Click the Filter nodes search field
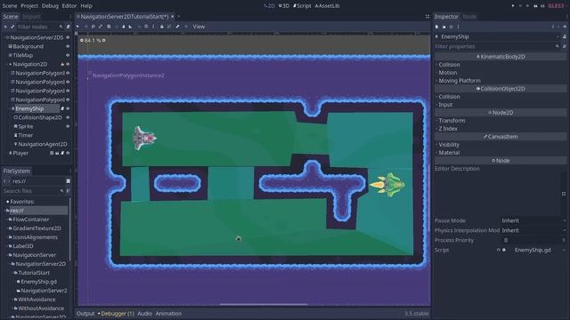This screenshot has height=320, width=570. [x=39, y=27]
